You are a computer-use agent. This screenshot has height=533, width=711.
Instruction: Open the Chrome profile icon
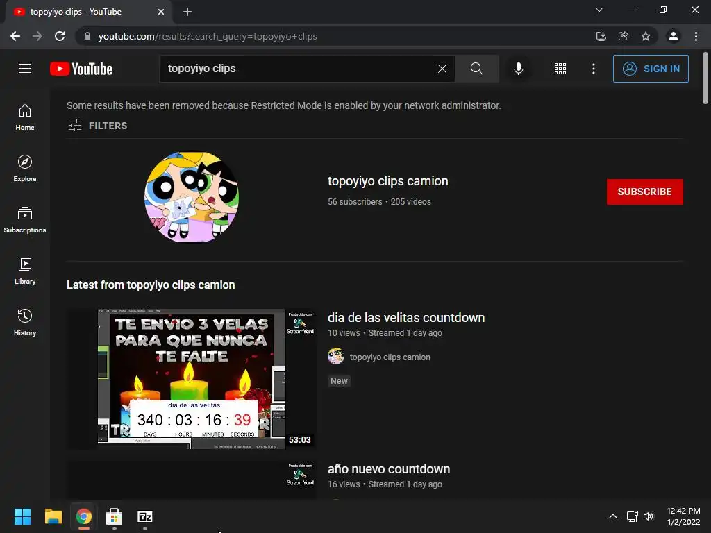click(674, 36)
